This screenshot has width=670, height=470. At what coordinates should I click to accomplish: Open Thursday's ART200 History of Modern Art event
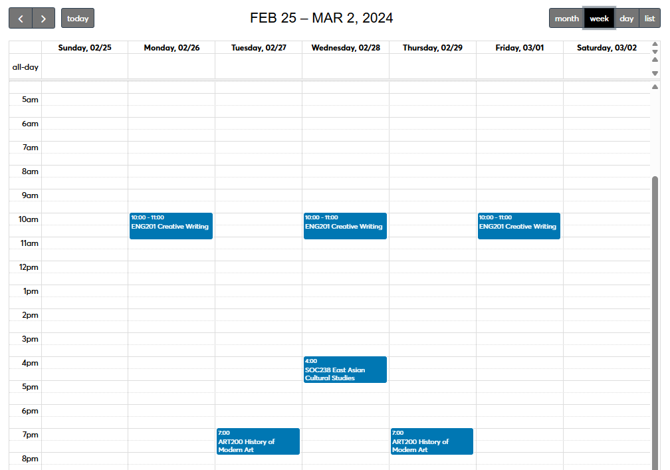point(431,441)
